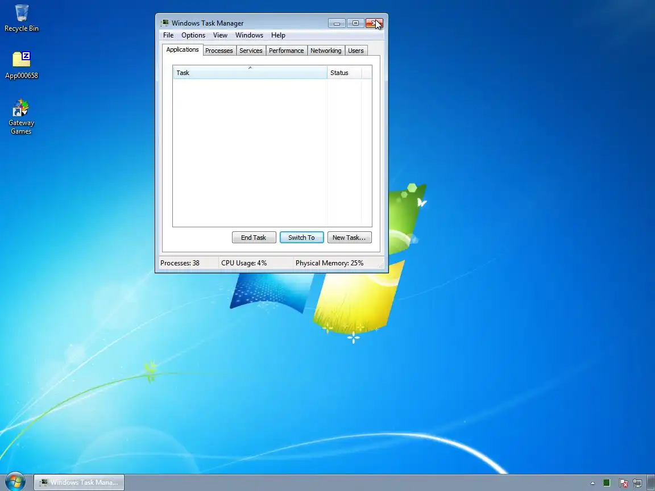This screenshot has height=491, width=655.
Task: Open the Windows Start orb
Action: [x=15, y=482]
